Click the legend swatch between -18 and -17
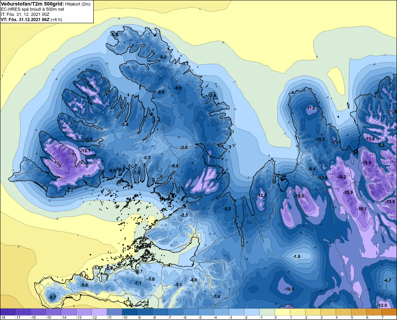Image resolution: width=397 pixels, height=320 pixels. pyautogui.click(x=8, y=312)
